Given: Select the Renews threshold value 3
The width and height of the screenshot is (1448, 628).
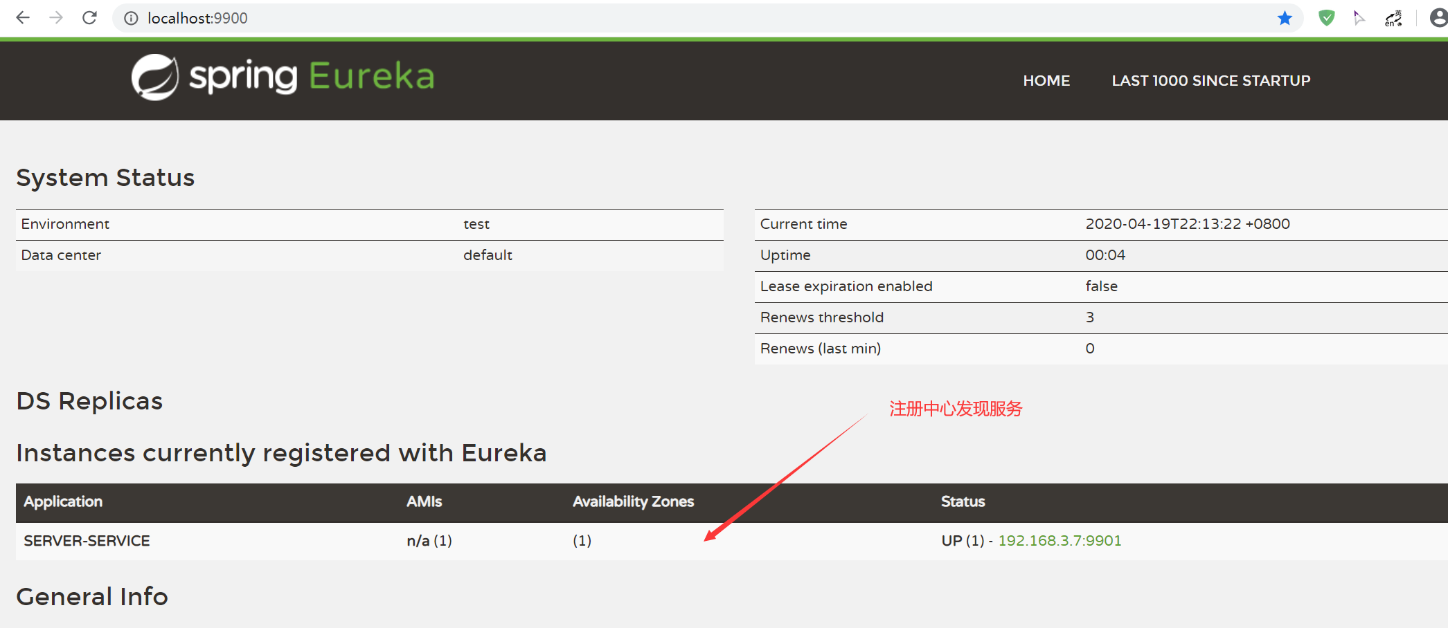Looking at the screenshot, I should click(x=1090, y=317).
